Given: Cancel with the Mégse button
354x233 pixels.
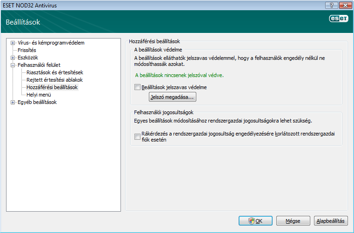Looking at the screenshot, I should (293, 221).
